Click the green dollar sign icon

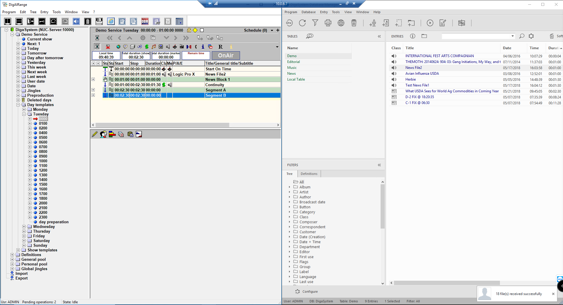147,47
